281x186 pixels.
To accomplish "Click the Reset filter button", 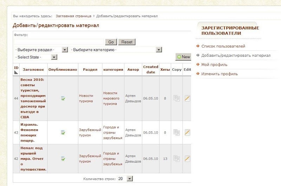I will click(x=127, y=42).
